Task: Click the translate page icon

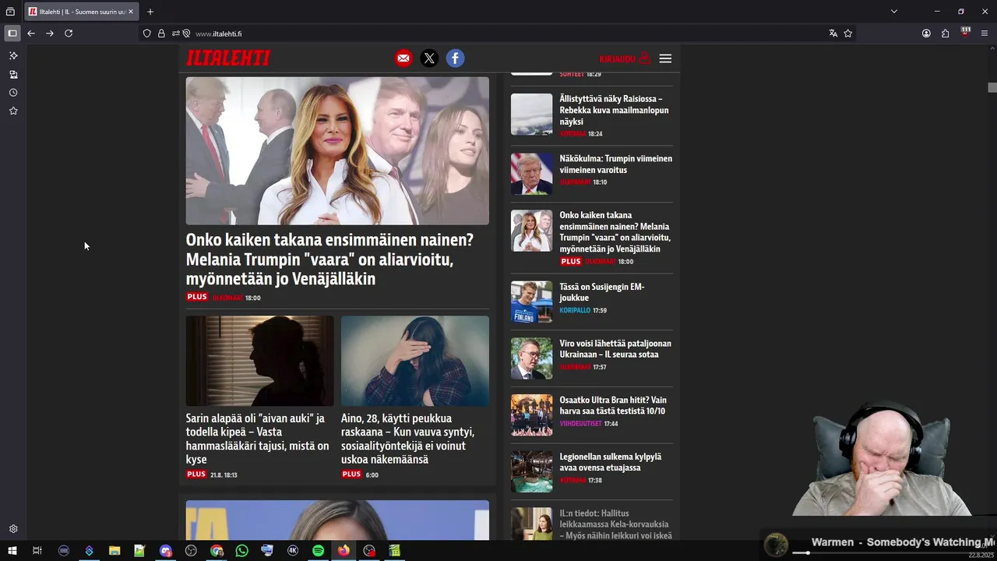Action: (x=833, y=34)
